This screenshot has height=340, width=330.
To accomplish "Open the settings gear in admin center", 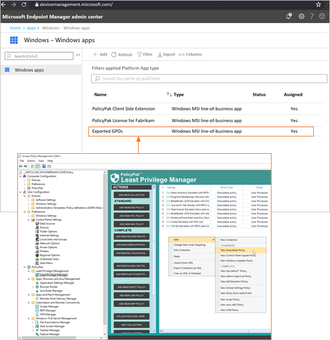I will click(302, 16).
